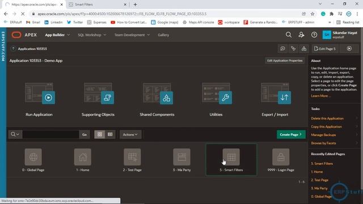Click the Oracle APEX logo icon
The width and height of the screenshot is (363, 204).
click(x=16, y=35)
